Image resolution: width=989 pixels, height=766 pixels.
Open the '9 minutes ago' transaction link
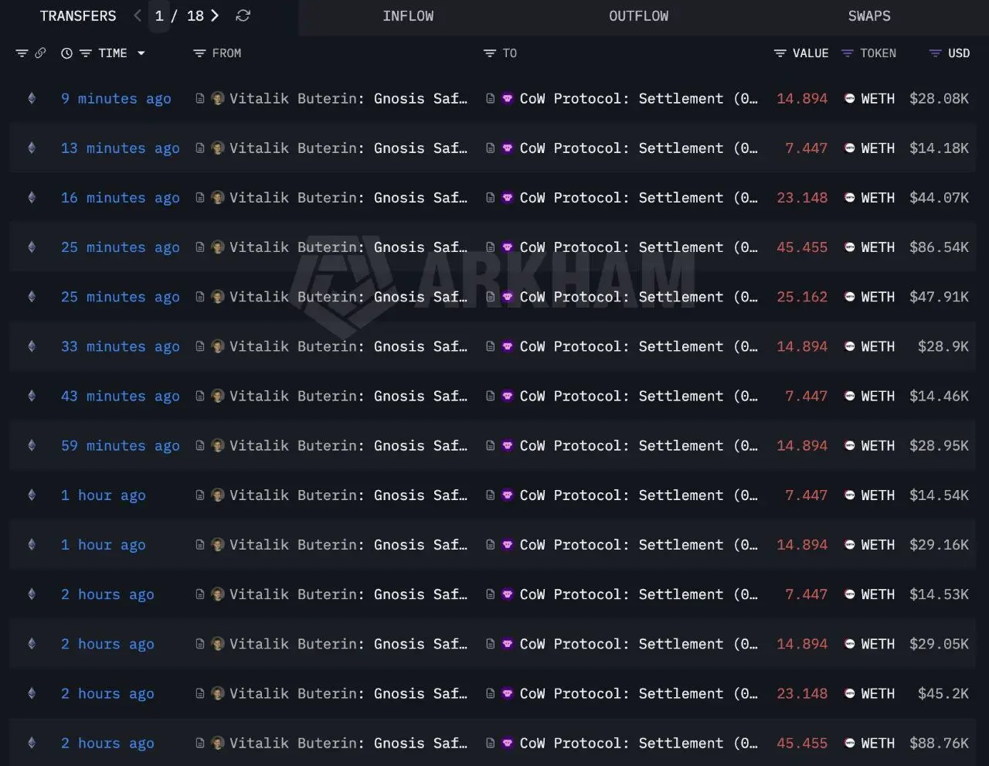pyautogui.click(x=116, y=98)
